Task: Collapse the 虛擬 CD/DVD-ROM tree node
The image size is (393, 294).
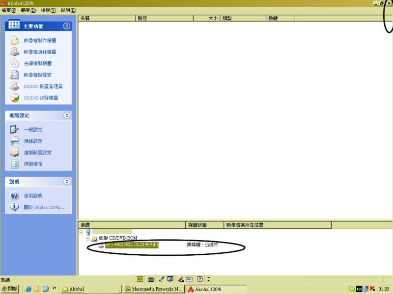Action: (87, 238)
